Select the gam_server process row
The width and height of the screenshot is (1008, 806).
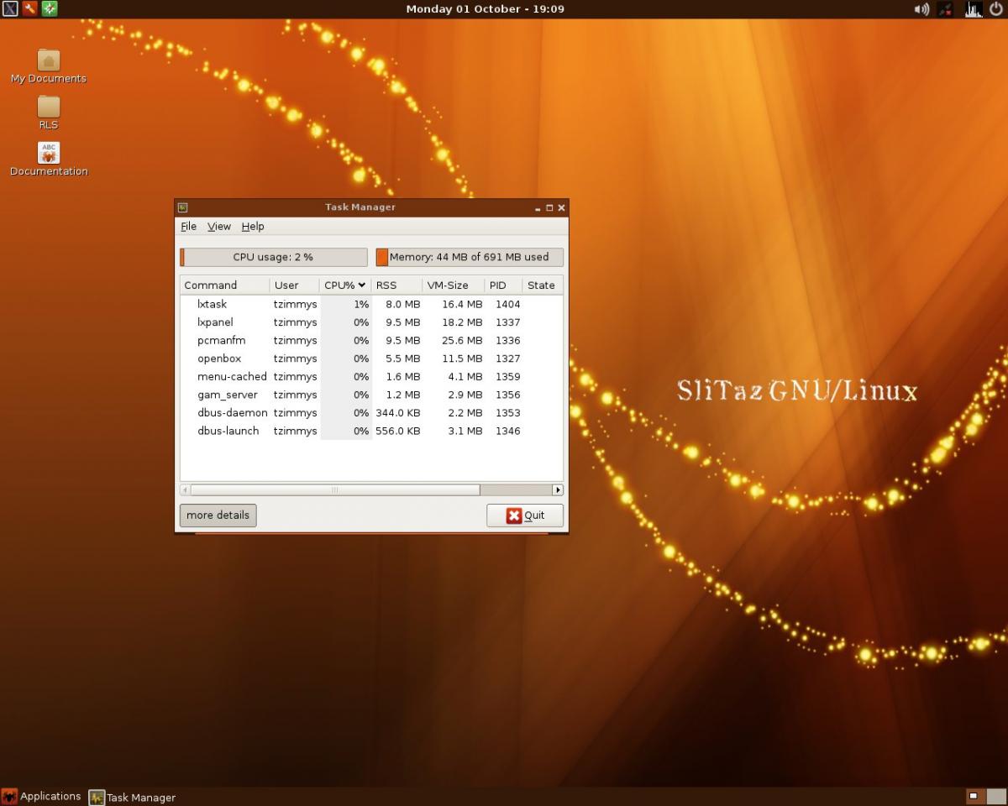tap(371, 395)
